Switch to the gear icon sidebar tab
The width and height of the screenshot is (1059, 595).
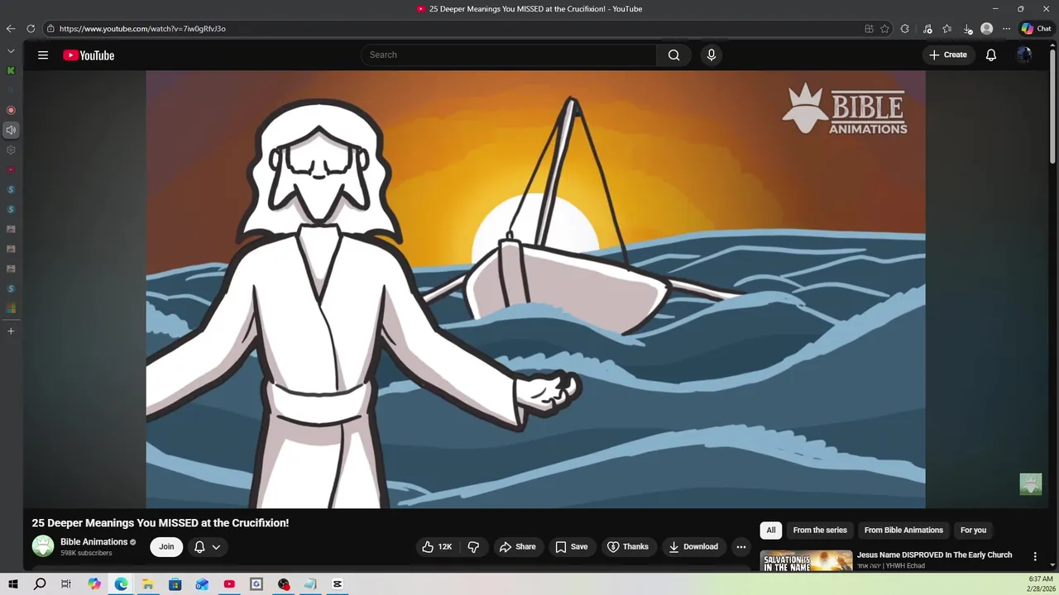click(x=11, y=150)
